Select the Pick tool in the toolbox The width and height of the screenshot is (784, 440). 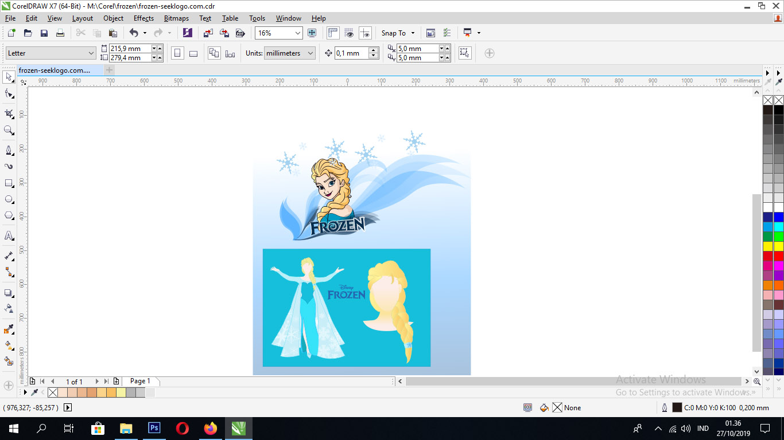[9, 77]
